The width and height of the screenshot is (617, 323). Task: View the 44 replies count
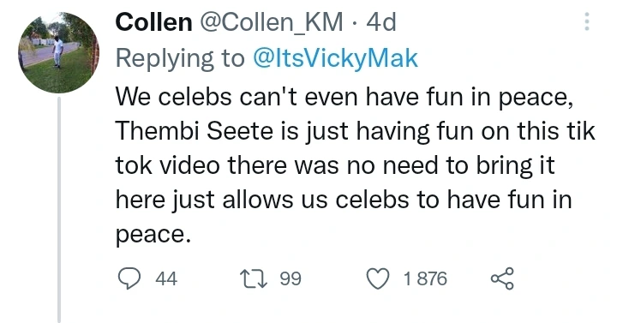click(x=166, y=278)
